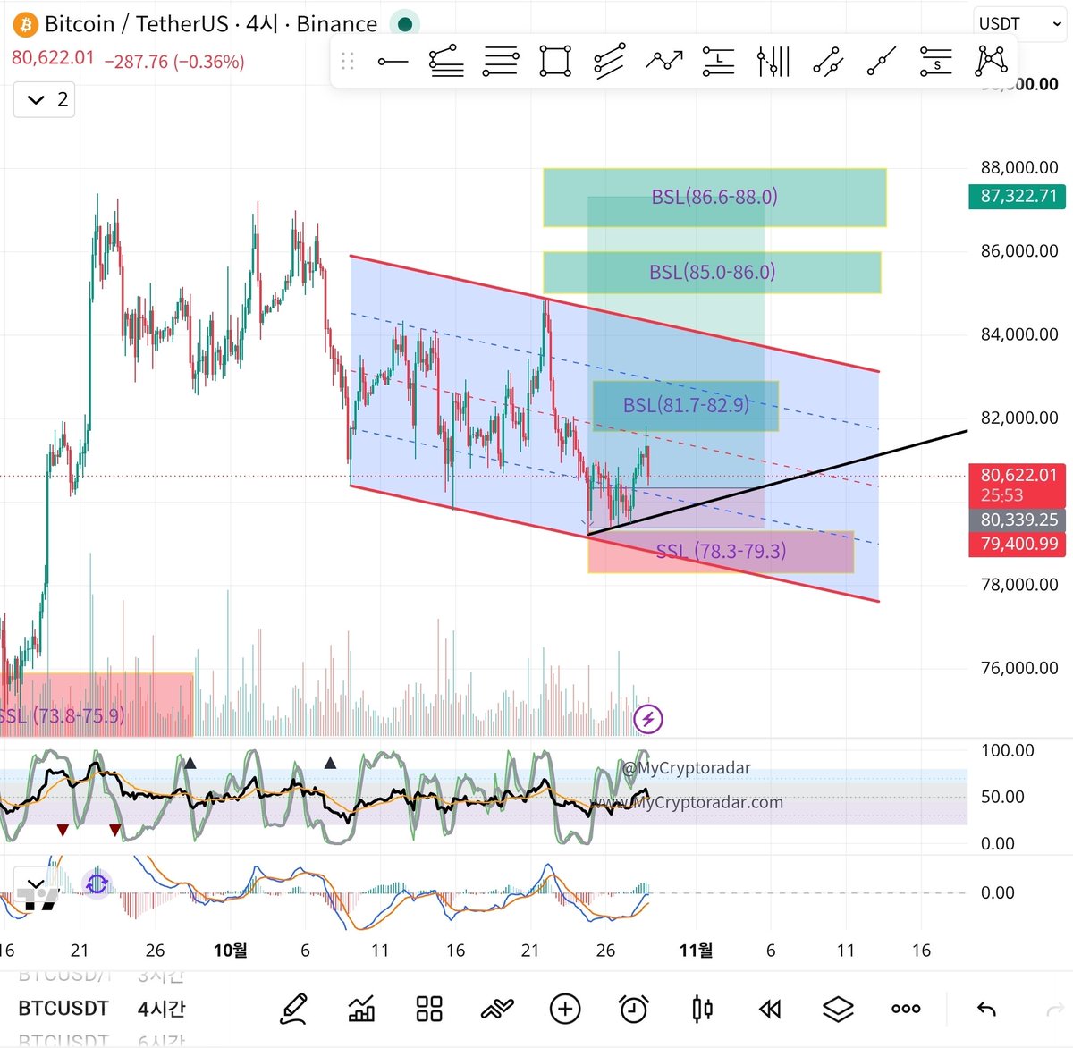
Task: Tap the grey 80,339.25 price label
Action: click(x=1018, y=520)
